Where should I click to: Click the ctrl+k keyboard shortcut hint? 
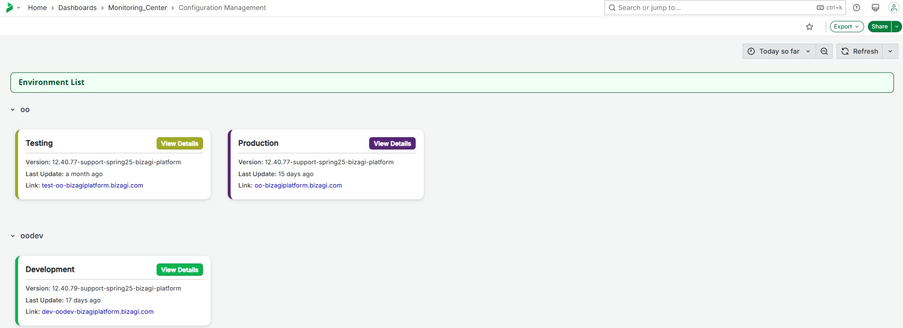coord(829,8)
